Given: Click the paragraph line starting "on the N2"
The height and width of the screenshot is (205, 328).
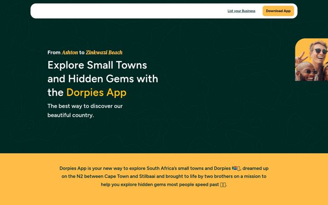Looking at the screenshot, I should pos(164,176).
